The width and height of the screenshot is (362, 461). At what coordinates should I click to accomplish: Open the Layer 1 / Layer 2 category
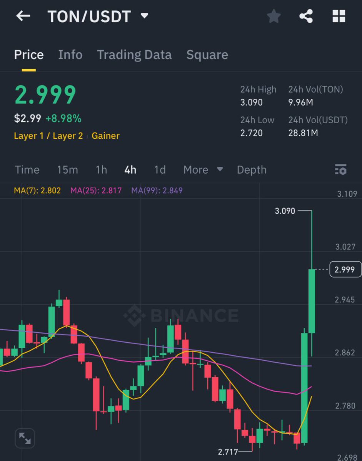click(x=48, y=136)
